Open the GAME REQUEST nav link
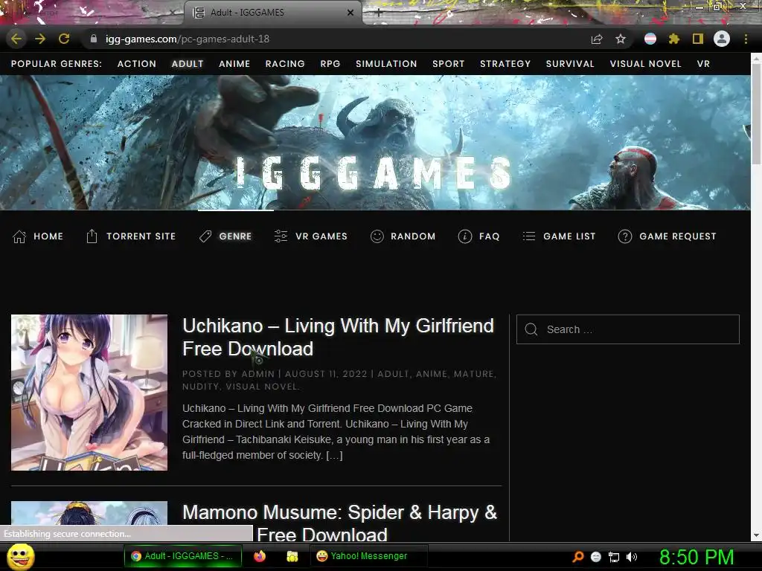Viewport: 762px width, 571px height. (x=678, y=236)
